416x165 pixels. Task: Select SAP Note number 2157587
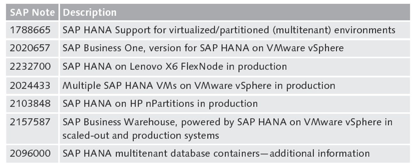tap(30, 122)
